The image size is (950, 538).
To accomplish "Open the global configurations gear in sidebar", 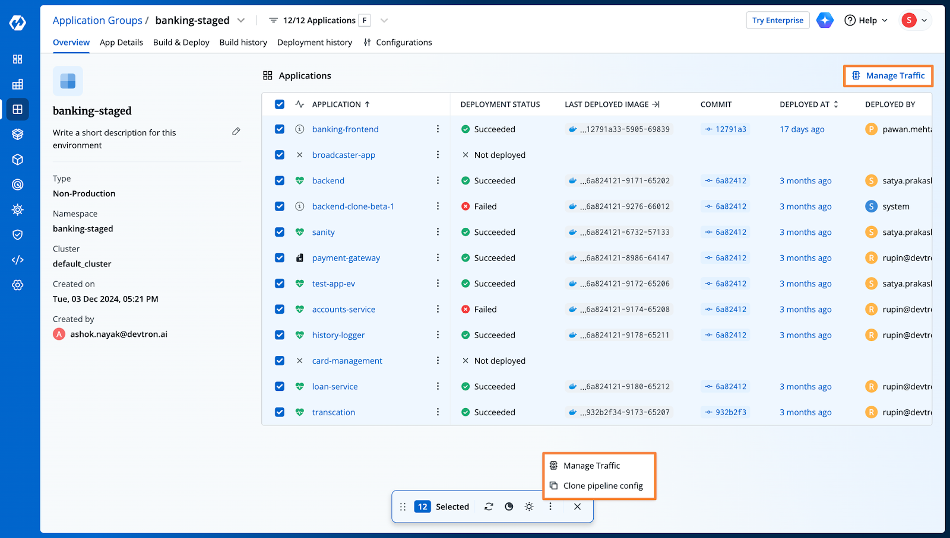I will point(18,285).
